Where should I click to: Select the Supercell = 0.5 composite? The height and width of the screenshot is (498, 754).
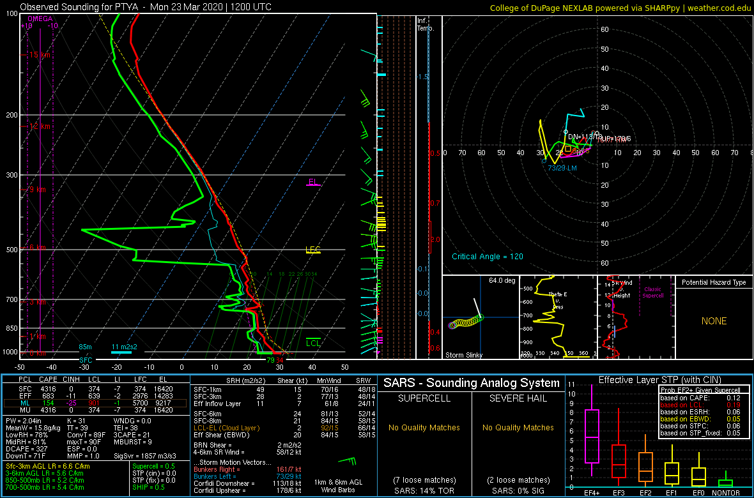[153, 467]
